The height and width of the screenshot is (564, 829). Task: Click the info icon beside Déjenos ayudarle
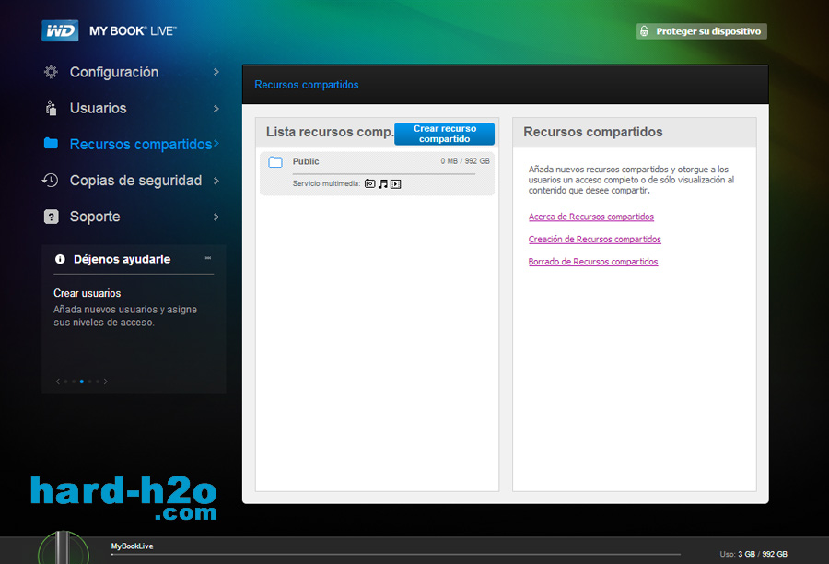pyautogui.click(x=60, y=259)
